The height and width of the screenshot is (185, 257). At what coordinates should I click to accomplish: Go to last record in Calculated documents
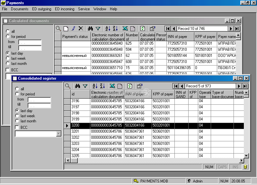click(x=237, y=29)
